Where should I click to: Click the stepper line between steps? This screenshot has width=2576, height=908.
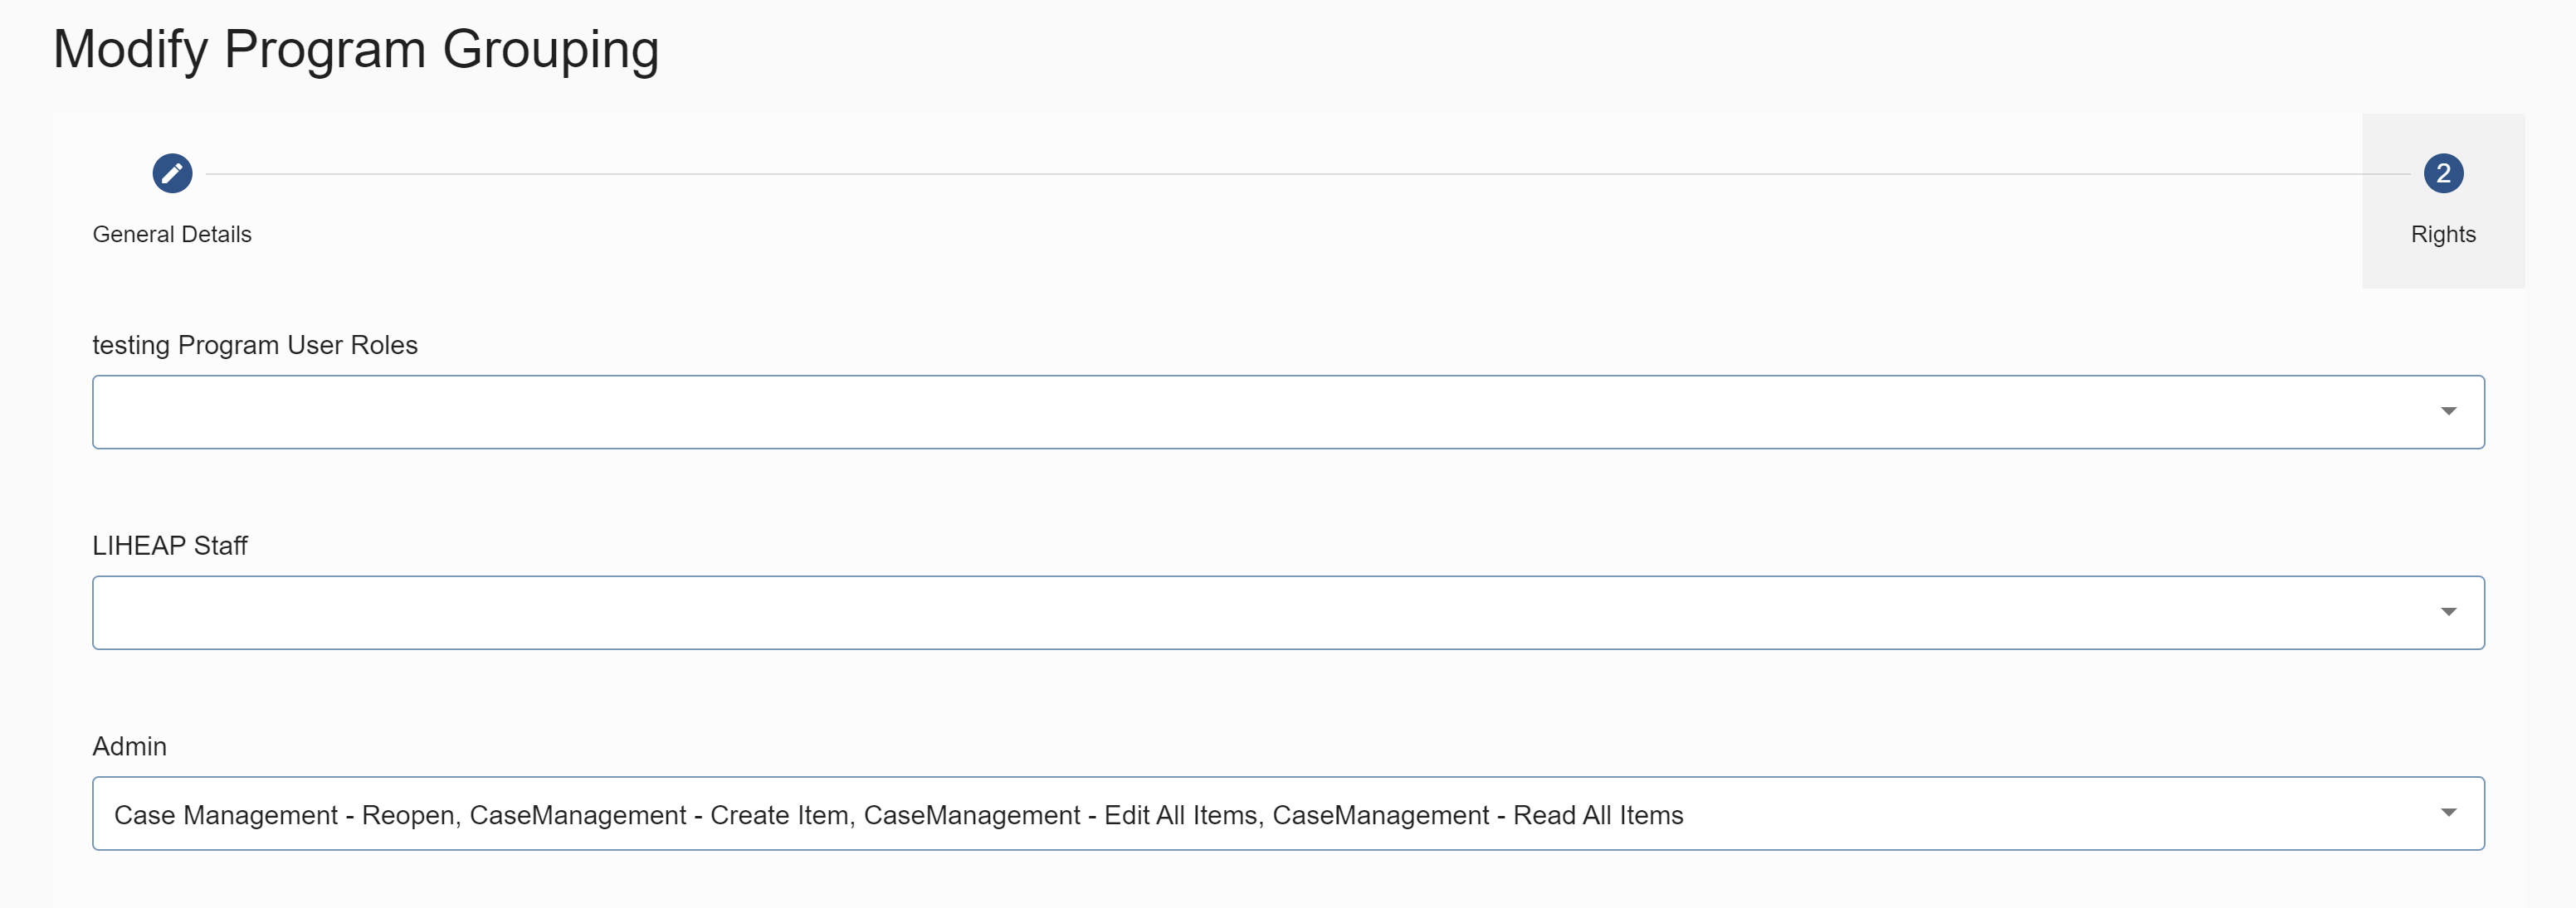click(x=1308, y=174)
